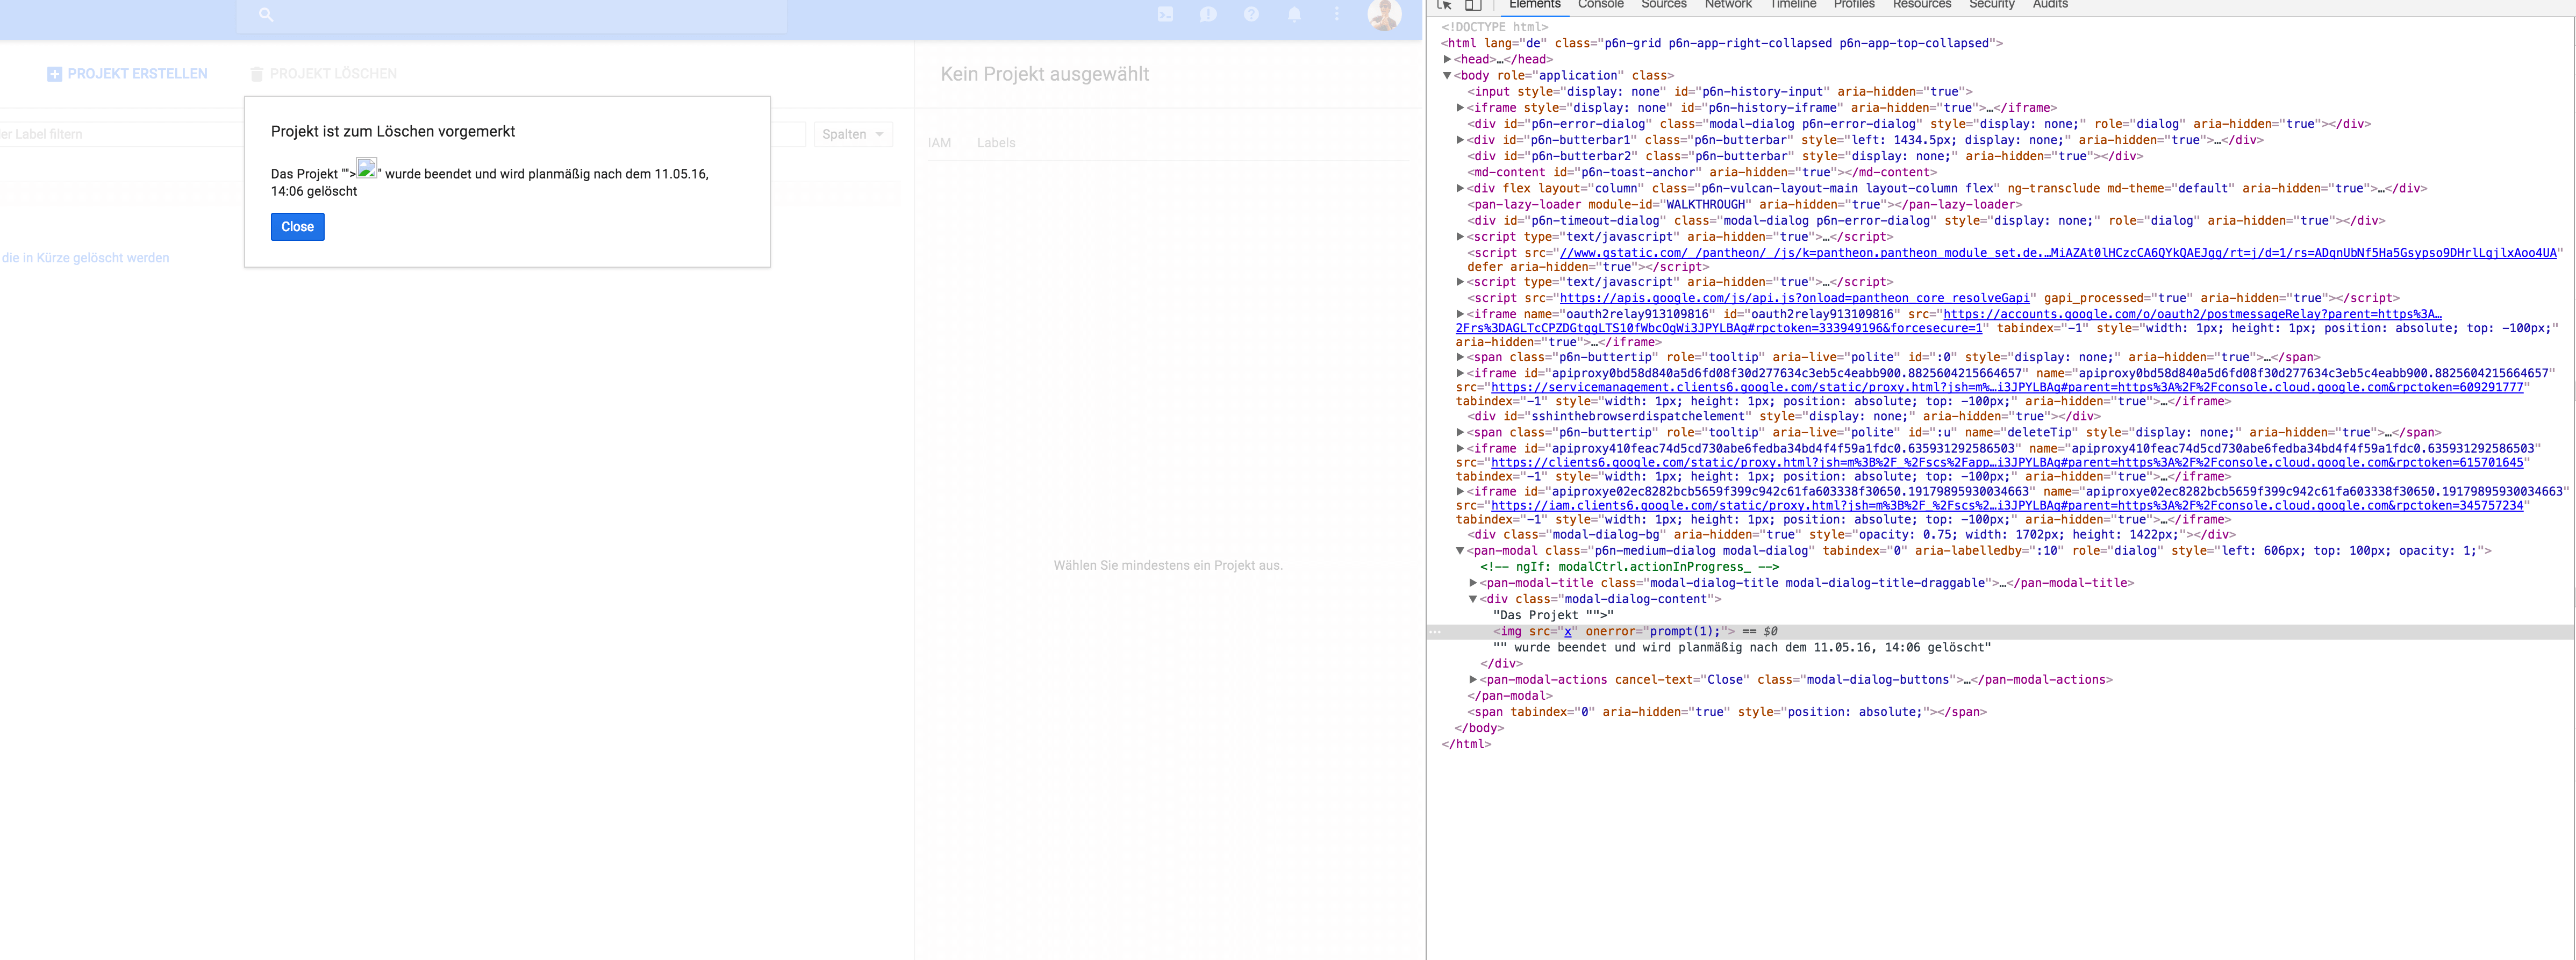Click the dialog title 'Projekt ist zum Löschen vorgemerkt'
Image resolution: width=2576 pixels, height=960 pixels.
393,131
